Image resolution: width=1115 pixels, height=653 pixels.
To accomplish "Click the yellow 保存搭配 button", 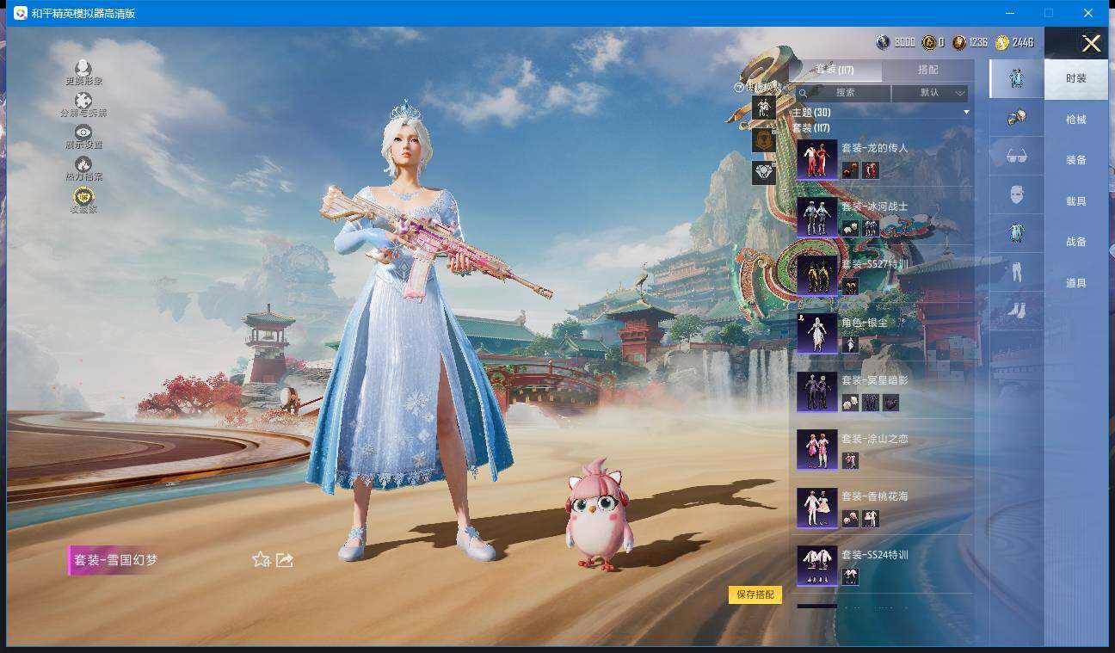I will (x=755, y=594).
